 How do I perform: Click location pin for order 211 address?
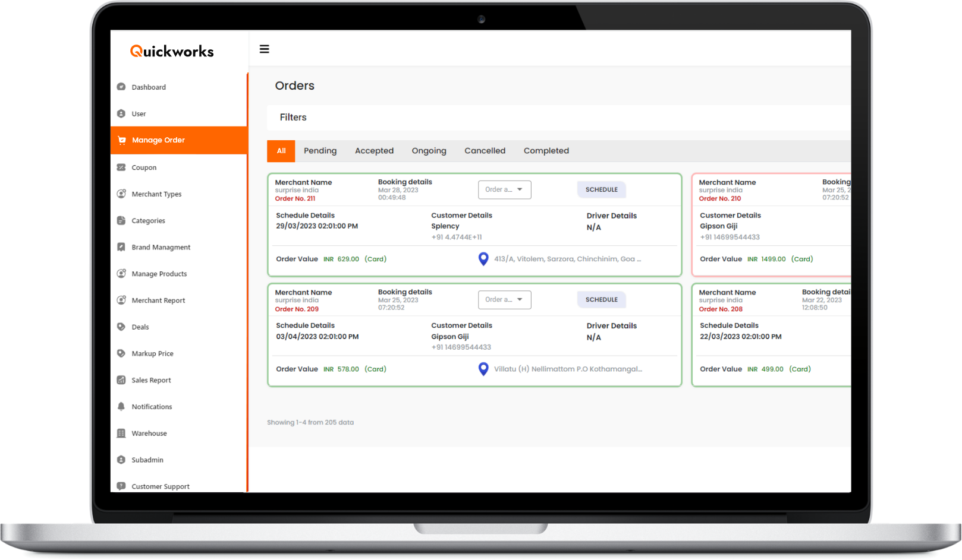click(x=483, y=259)
